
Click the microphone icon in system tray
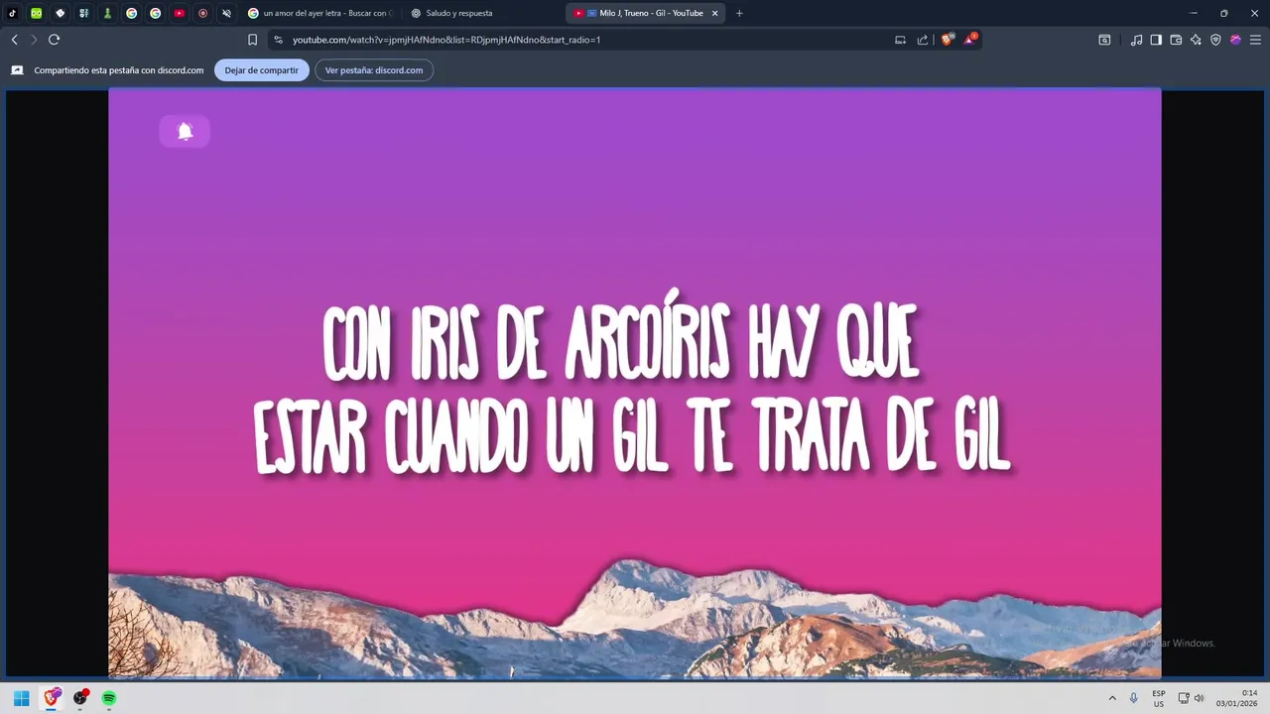point(1134,698)
